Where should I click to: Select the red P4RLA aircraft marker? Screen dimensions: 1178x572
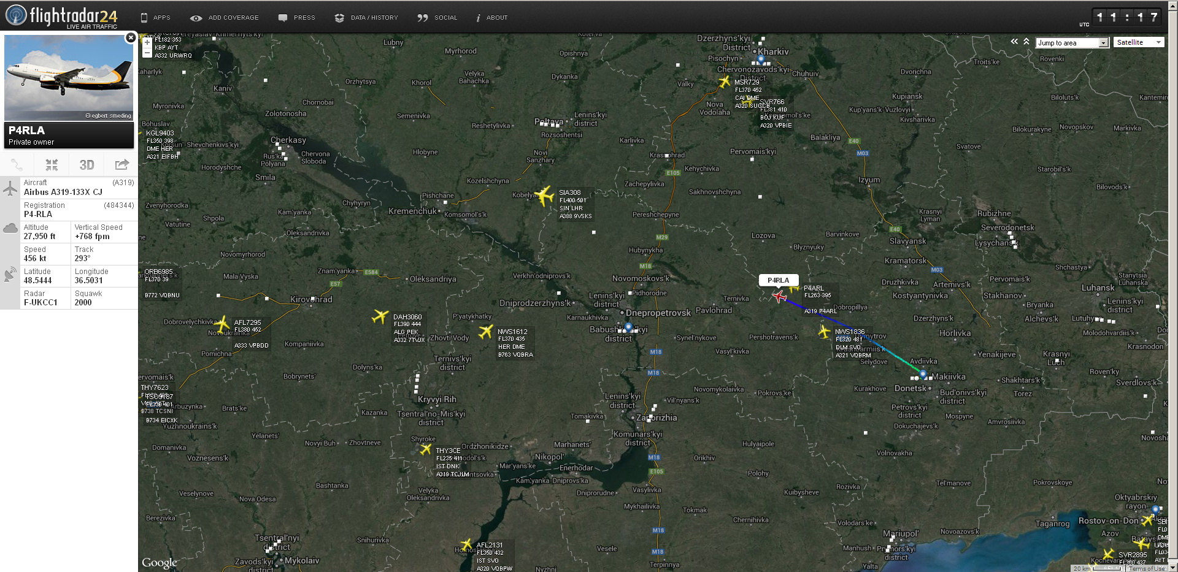(779, 297)
